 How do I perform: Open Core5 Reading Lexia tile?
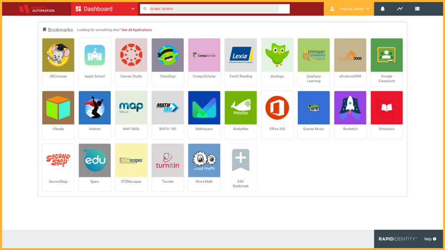pyautogui.click(x=241, y=62)
